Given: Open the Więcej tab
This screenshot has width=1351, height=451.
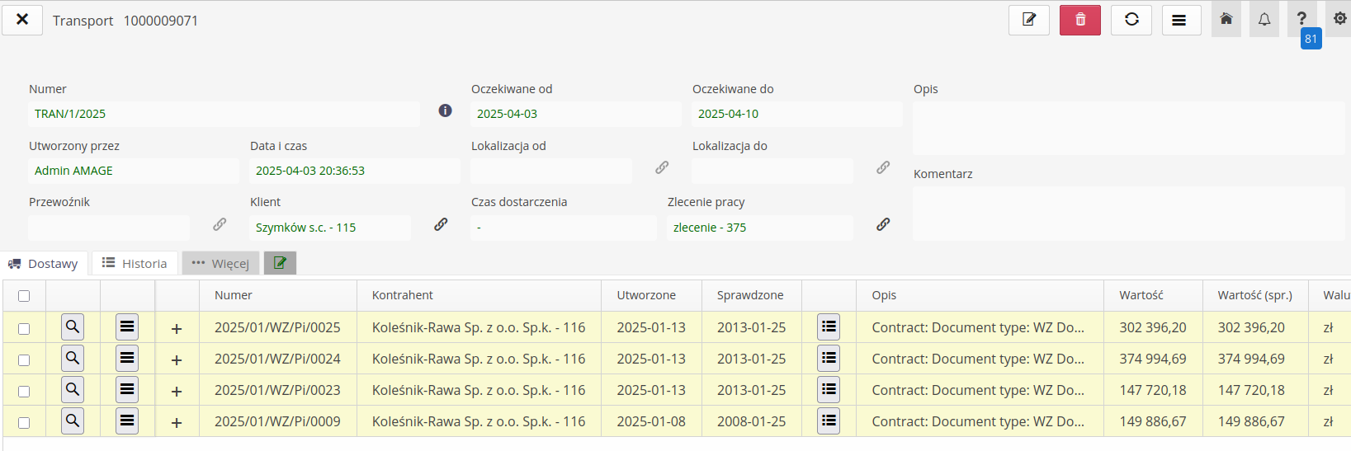Looking at the screenshot, I should [220, 264].
